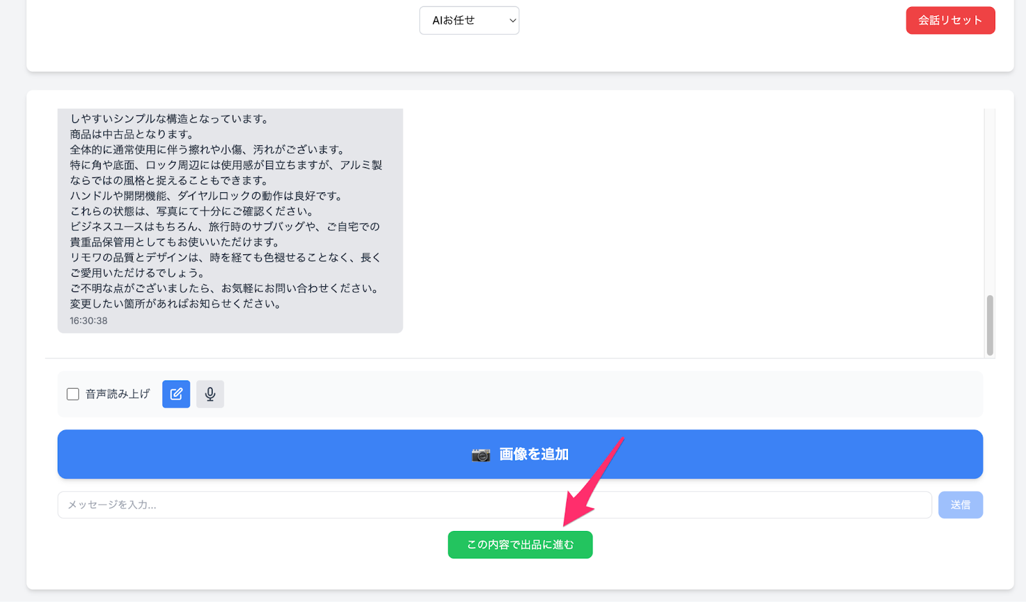Focus the メッセージを入力 text field
This screenshot has height=602, width=1026.
pos(494,505)
